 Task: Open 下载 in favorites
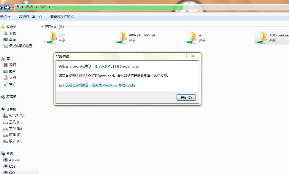12,33
